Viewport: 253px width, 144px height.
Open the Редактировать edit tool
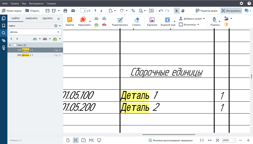point(120,21)
